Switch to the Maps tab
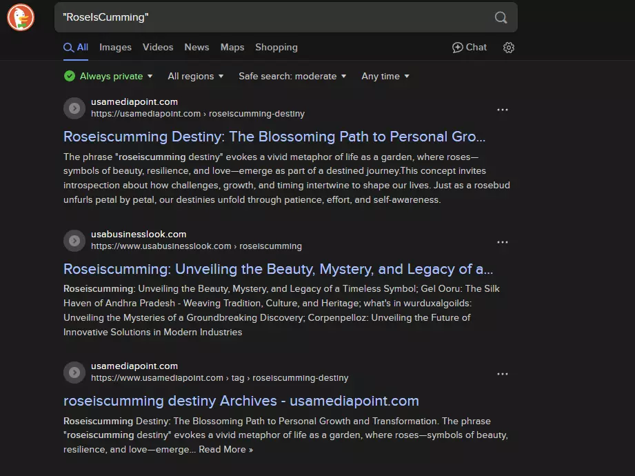Screen dimensions: 635x476 point(232,48)
